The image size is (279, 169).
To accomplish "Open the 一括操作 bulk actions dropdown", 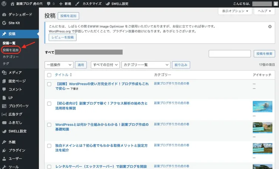I will click(59, 65).
